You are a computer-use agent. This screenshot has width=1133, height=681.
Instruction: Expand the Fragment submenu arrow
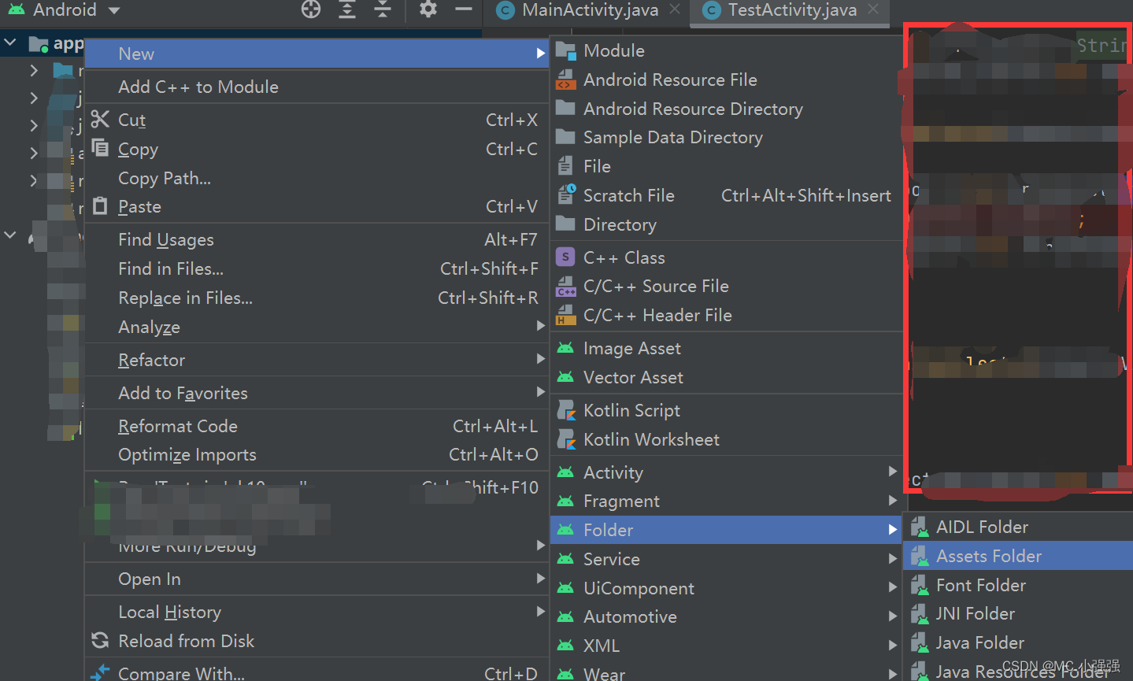pyautogui.click(x=893, y=501)
